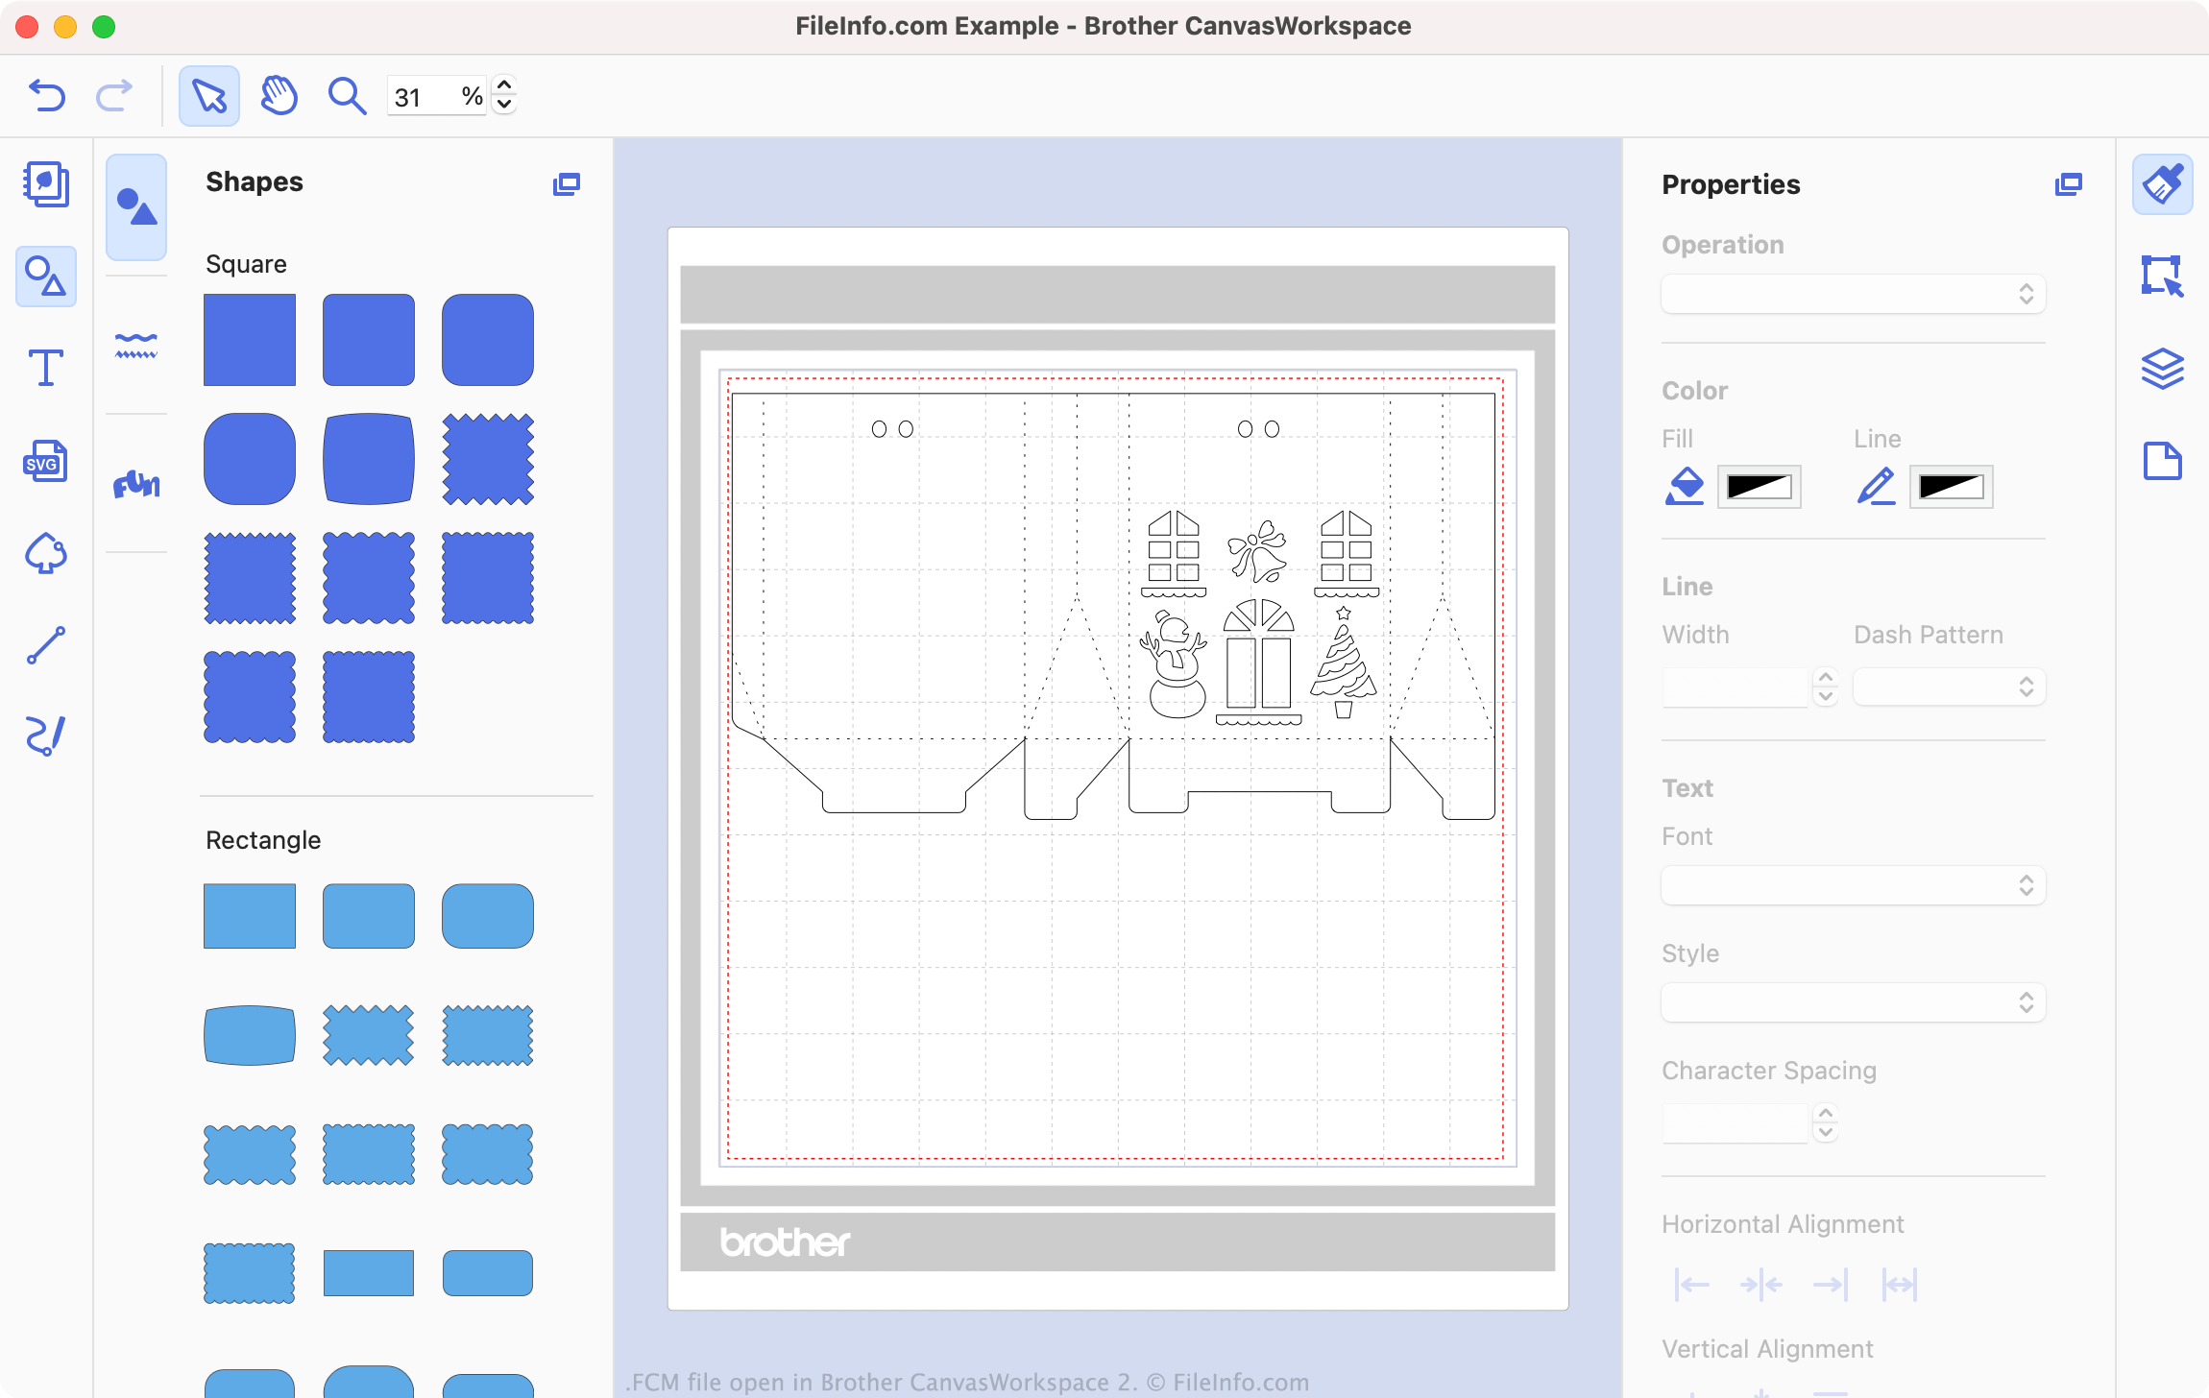The image size is (2209, 1398).
Task: Open the Edit selection panel icon
Action: click(x=2162, y=277)
